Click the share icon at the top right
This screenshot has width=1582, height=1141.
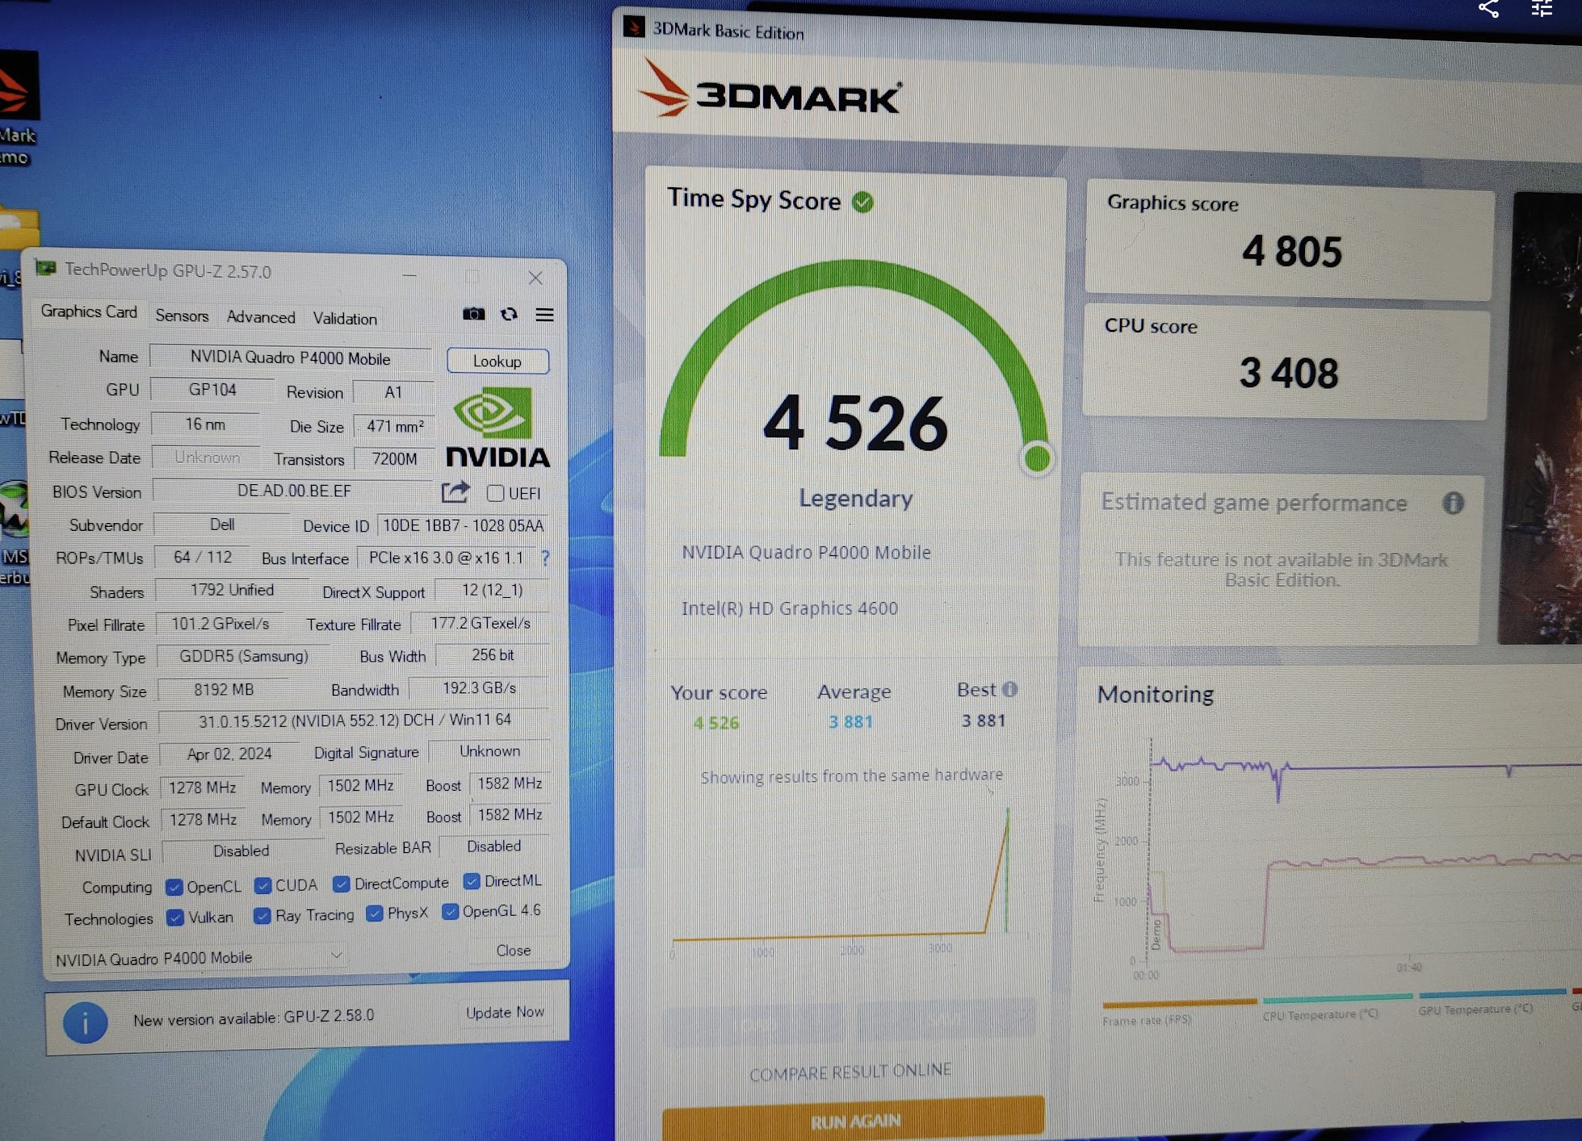1489,9
